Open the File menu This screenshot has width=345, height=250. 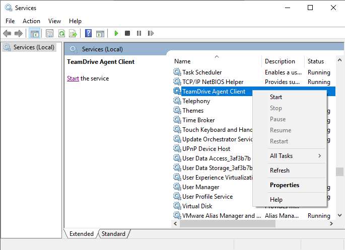10,21
